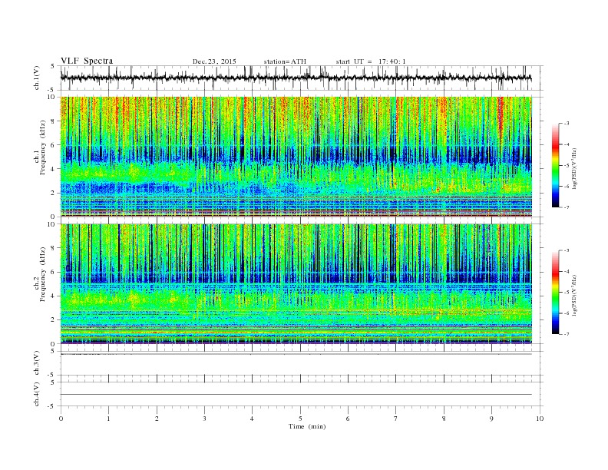Click the "ch.3(V)" axis label
The height and width of the screenshot is (470, 608).
[36, 363]
